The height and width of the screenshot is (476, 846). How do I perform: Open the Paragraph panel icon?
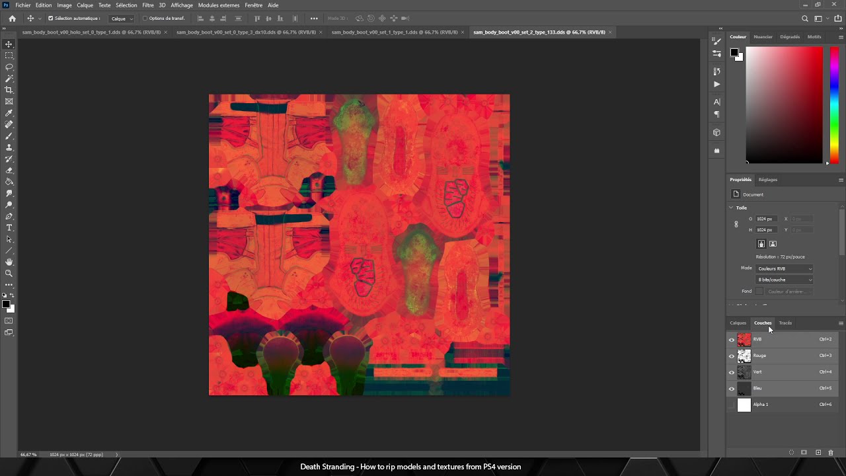click(716, 114)
